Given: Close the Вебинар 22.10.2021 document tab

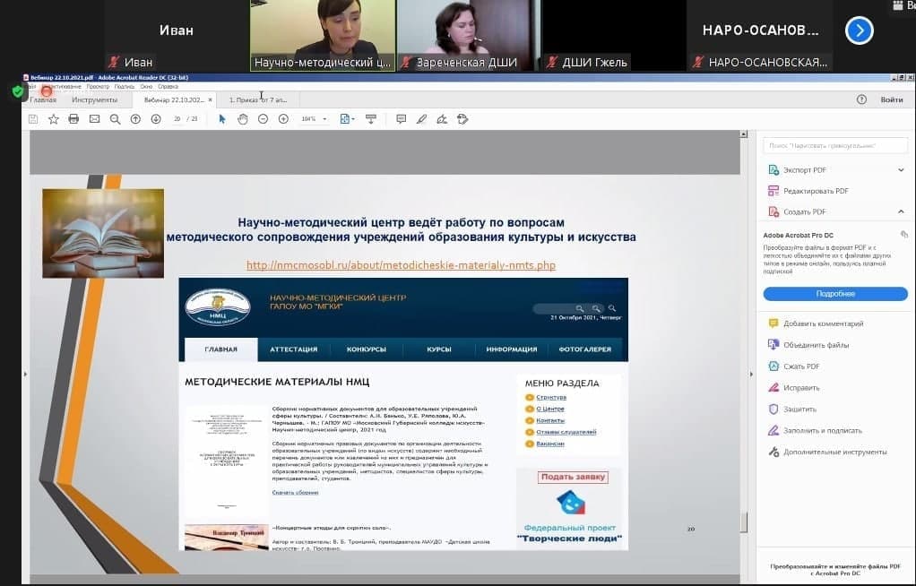Looking at the screenshot, I should click(x=211, y=99).
